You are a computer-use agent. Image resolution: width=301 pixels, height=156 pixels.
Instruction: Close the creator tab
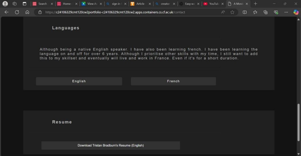point(174,4)
